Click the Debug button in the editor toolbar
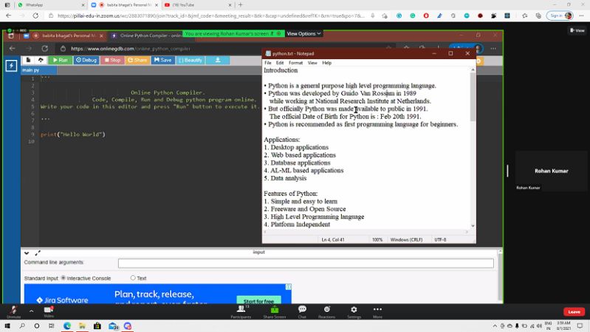This screenshot has width=590, height=332. (86, 61)
